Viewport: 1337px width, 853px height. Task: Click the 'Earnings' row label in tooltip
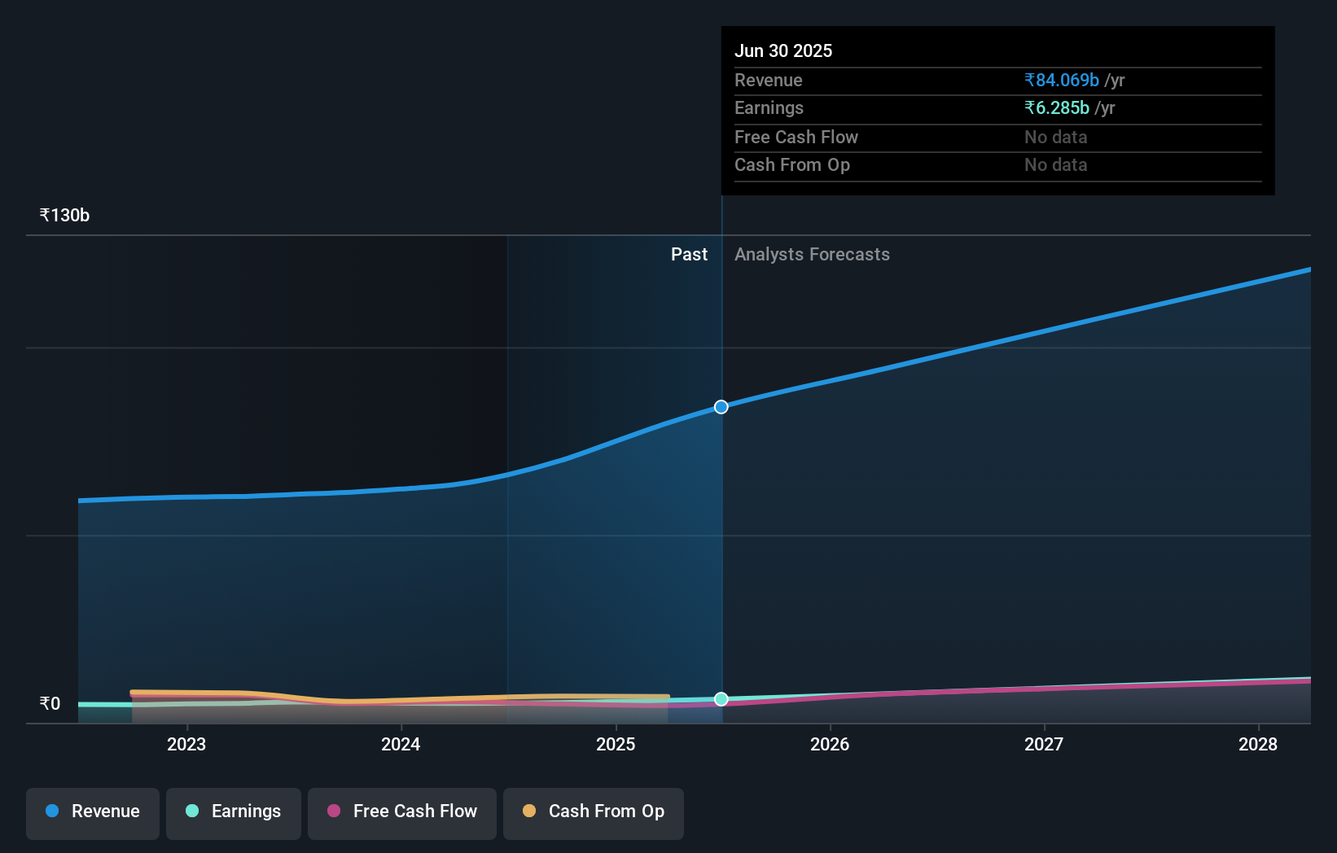click(x=769, y=108)
